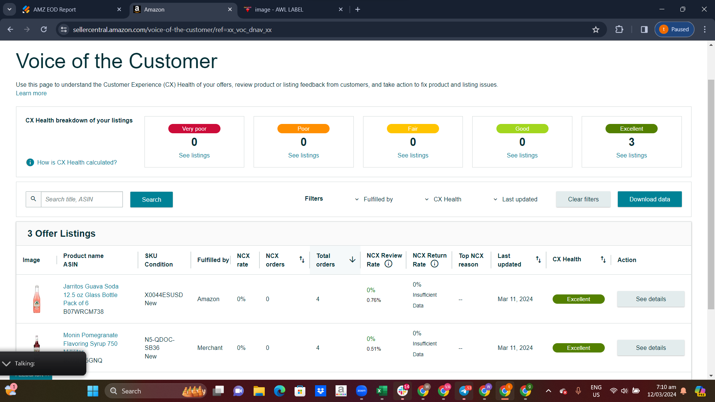Image resolution: width=715 pixels, height=402 pixels.
Task: Open Microsoft Edge from the taskbar
Action: 279,391
